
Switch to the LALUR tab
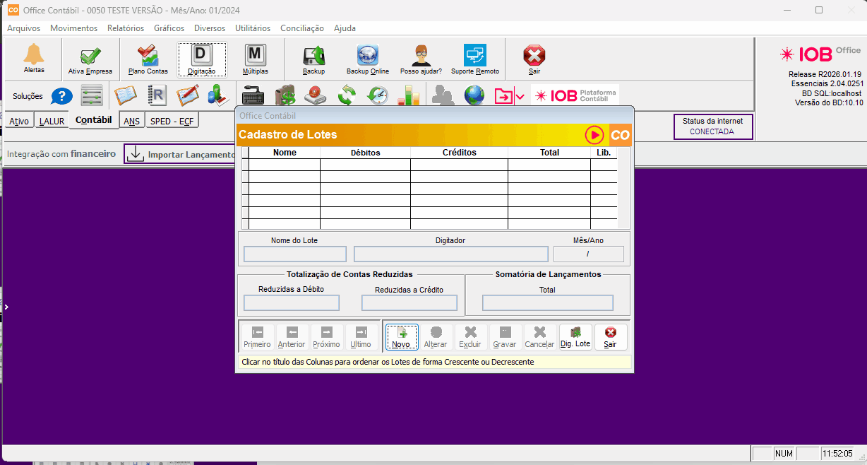[52, 121]
